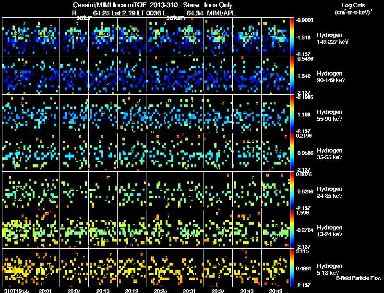Image resolution: width=384 pixels, height=293 pixels.
Task: Select the 20:01 time label on the axis
Action: (x=45, y=291)
